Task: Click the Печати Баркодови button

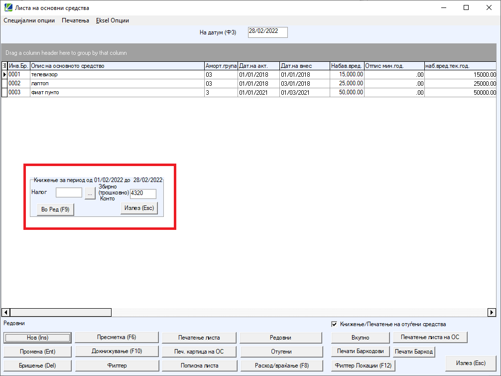Action: (361, 352)
